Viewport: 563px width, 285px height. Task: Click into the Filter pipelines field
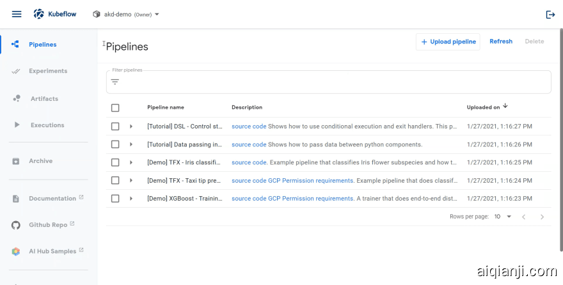pyautogui.click(x=333, y=82)
